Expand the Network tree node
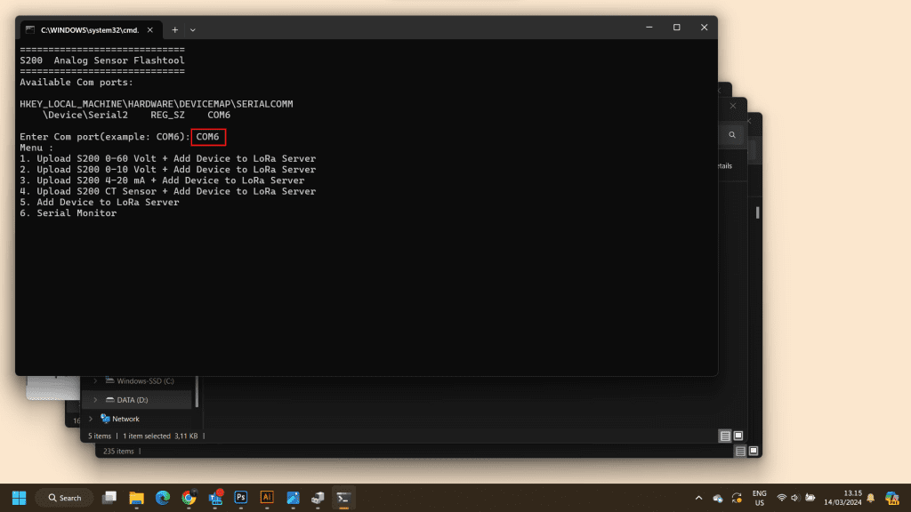This screenshot has width=911, height=512. tap(90, 419)
